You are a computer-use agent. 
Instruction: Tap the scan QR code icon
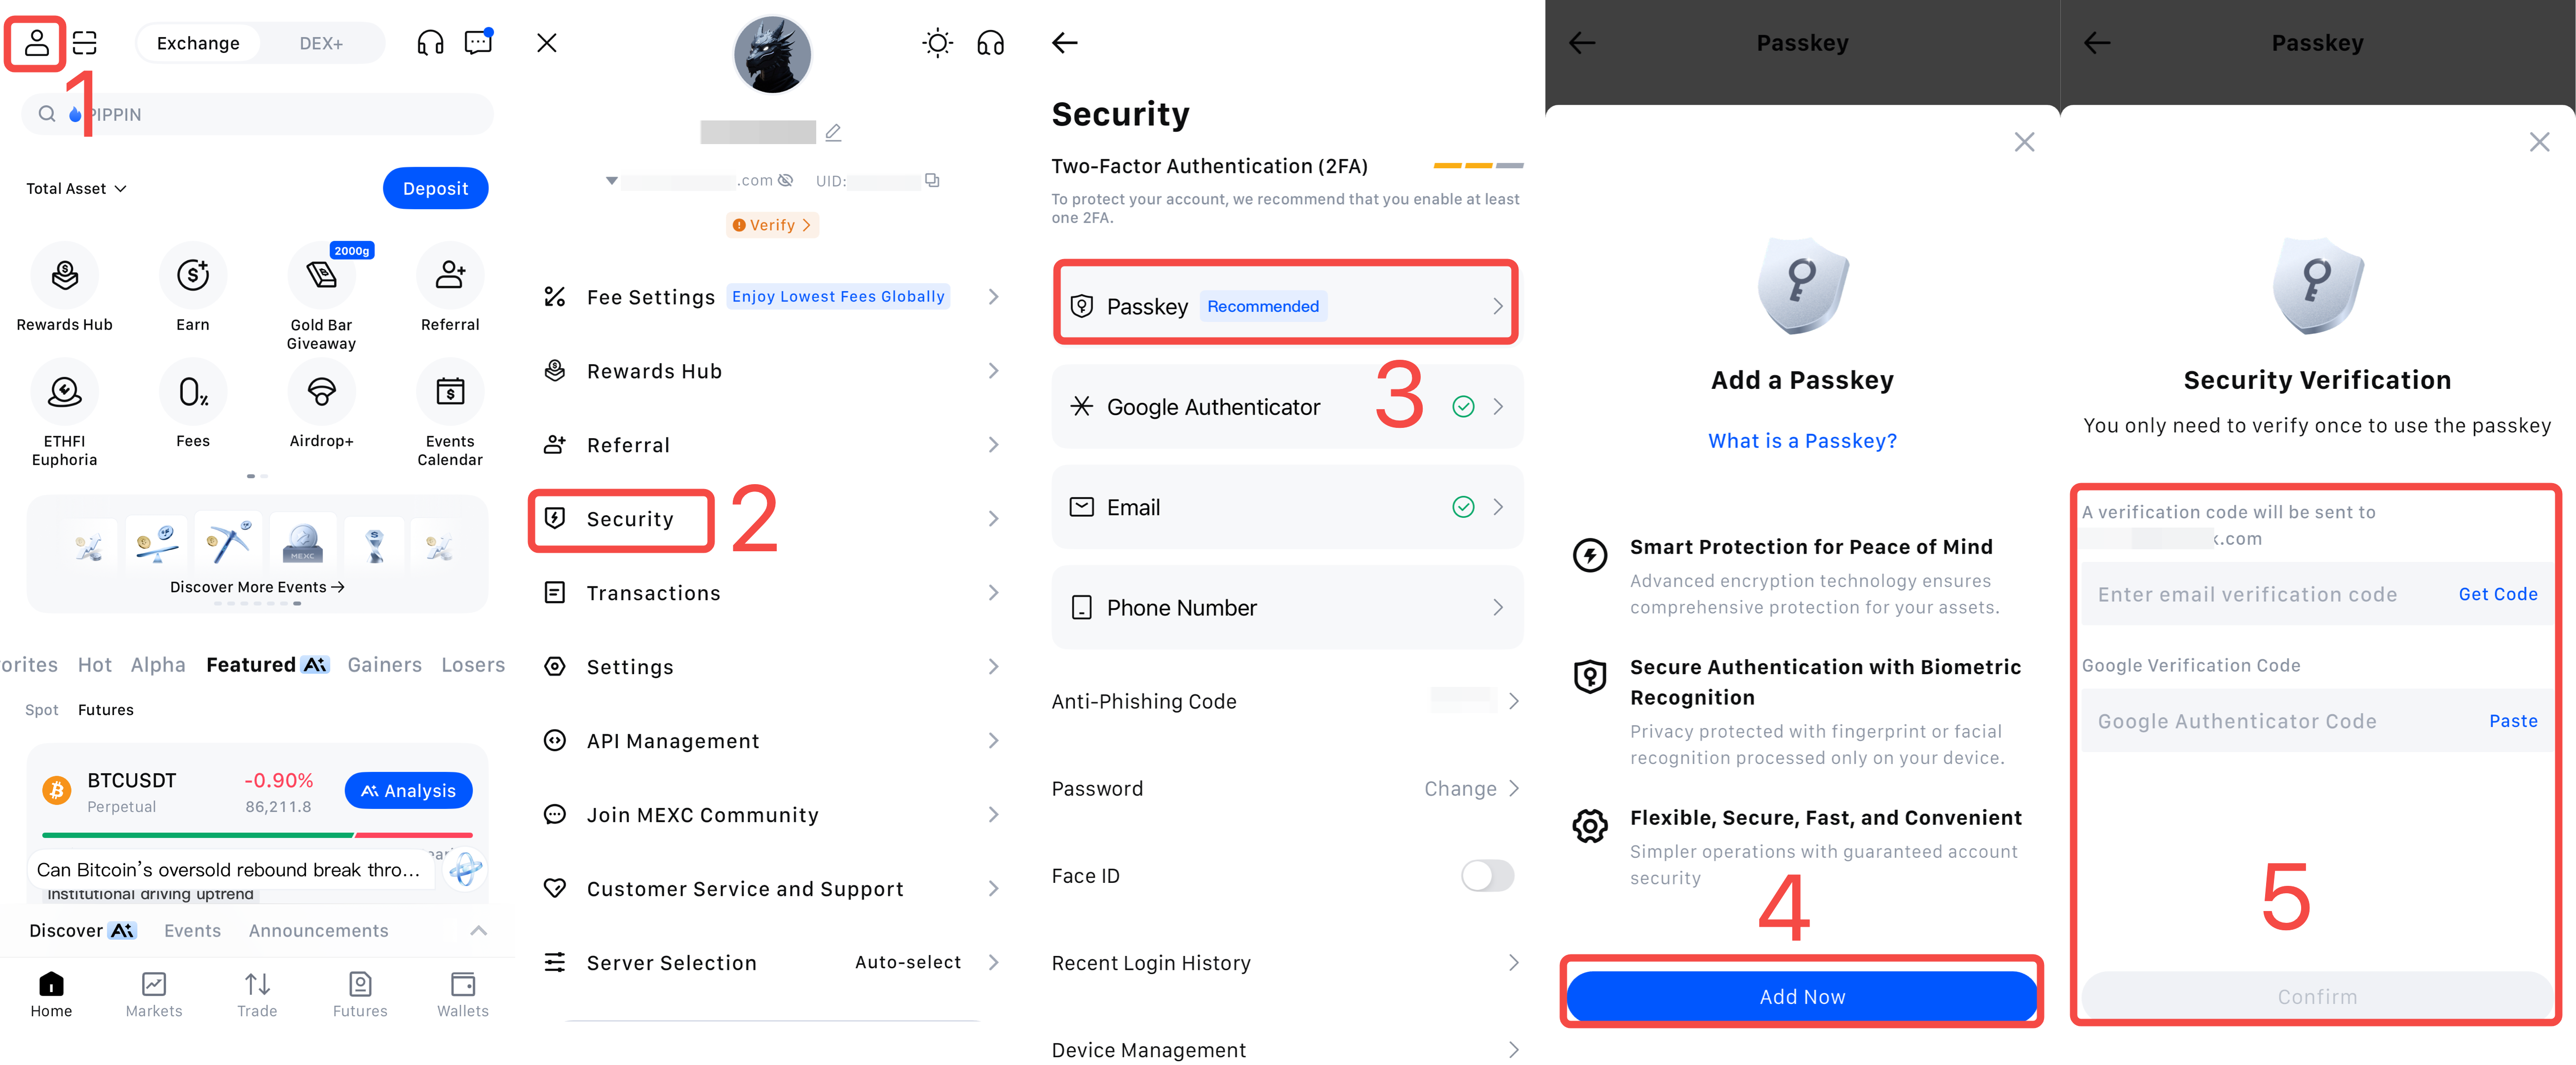tap(85, 43)
